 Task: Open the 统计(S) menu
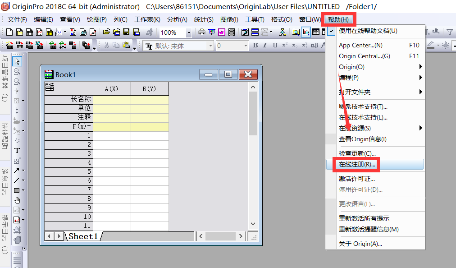[x=204, y=19]
